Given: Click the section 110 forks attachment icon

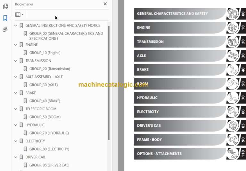Looking at the screenshot, I should coord(233,154).
